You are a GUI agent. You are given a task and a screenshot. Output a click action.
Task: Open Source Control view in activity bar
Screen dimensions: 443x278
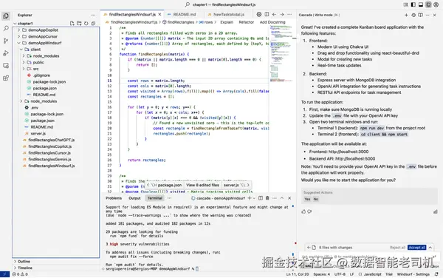pyautogui.click(x=6, y=41)
